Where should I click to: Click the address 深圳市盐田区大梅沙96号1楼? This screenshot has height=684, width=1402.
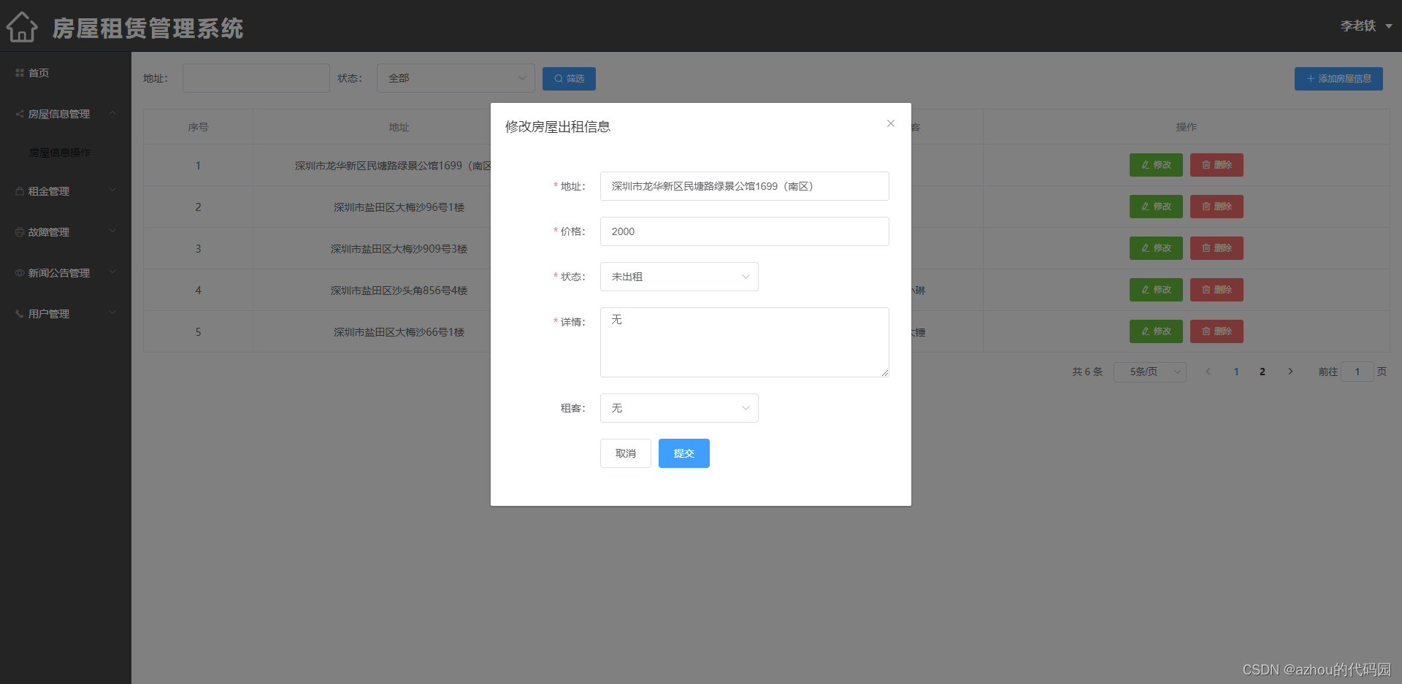click(x=399, y=207)
